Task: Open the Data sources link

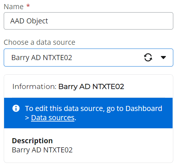Action: 53,118
